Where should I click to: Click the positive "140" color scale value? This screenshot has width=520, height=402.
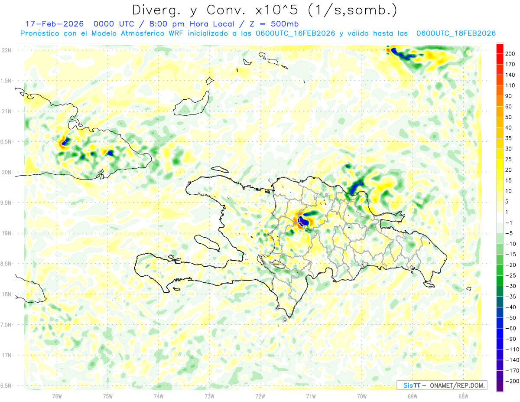coord(510,75)
